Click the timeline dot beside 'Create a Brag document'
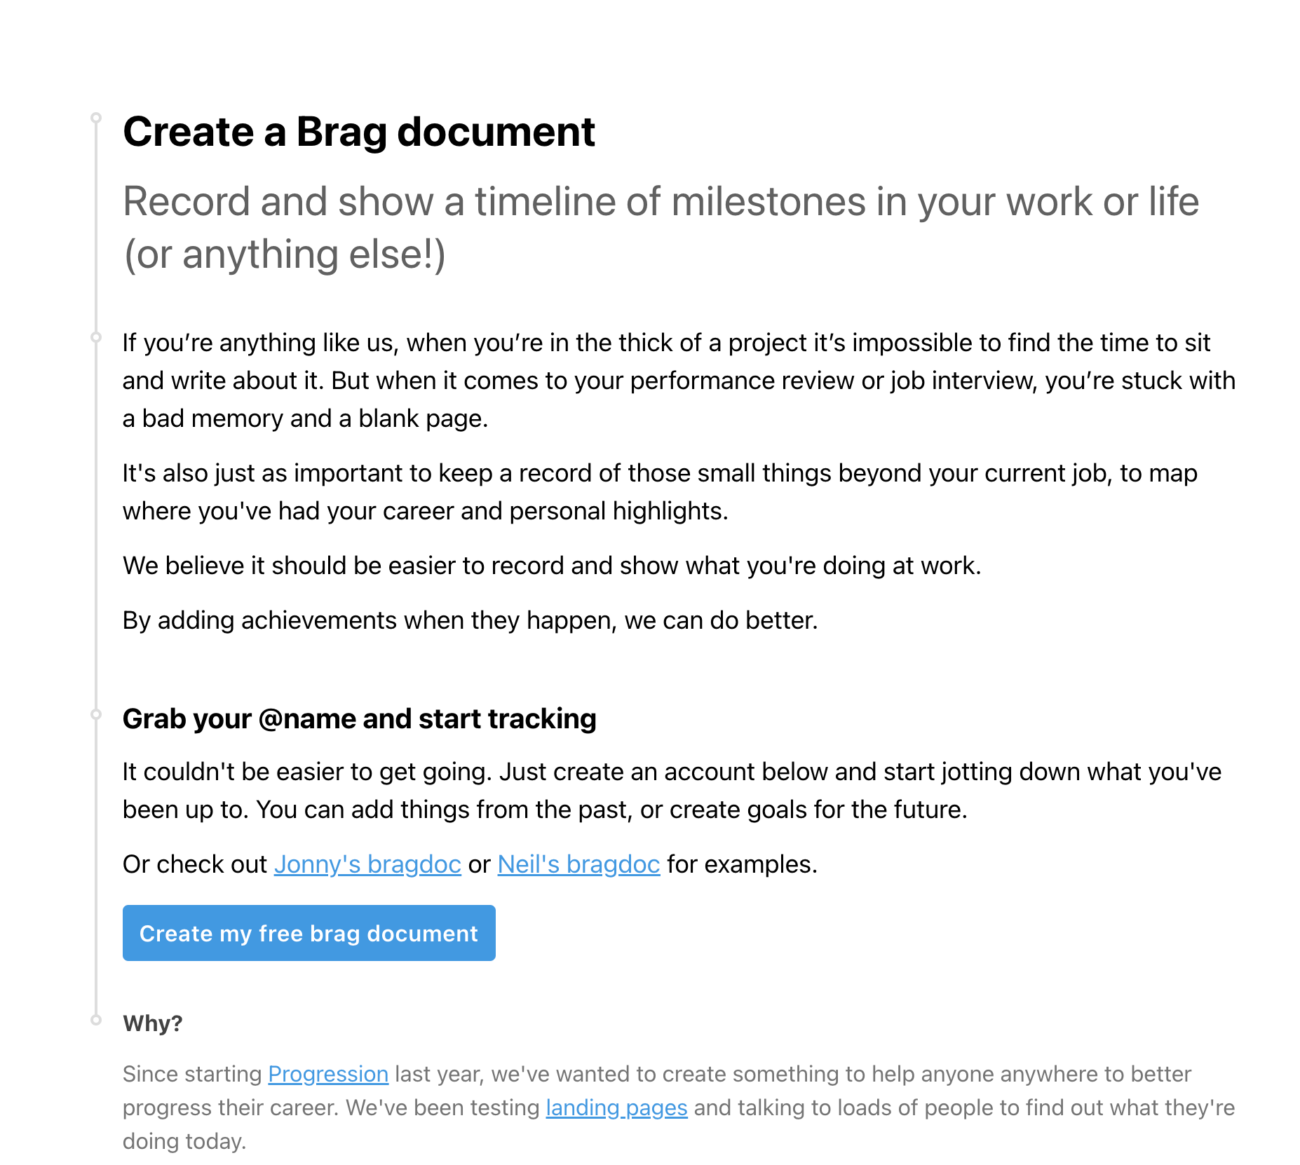The height and width of the screenshot is (1165, 1300). [96, 118]
